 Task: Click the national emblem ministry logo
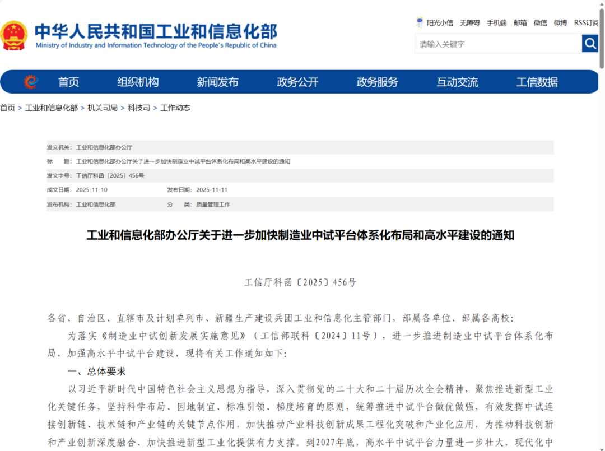[15, 36]
